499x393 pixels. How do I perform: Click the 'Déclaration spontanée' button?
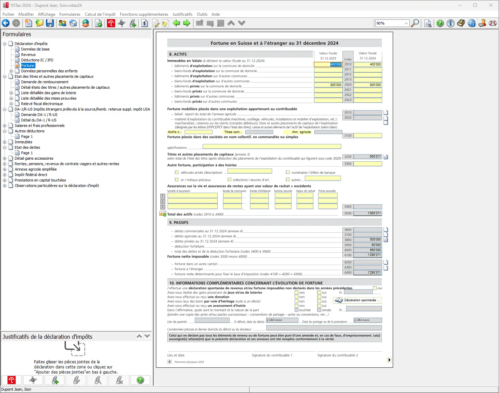[x=357, y=300]
